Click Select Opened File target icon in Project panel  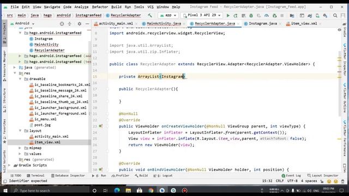pos(62,23)
